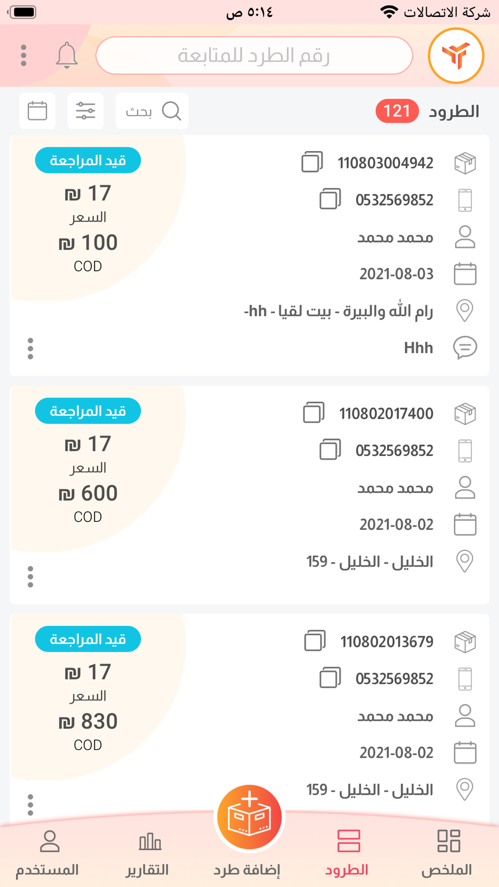The image size is (499, 887).
Task: Tap the comment icon beside Hhh
Action: tap(465, 347)
